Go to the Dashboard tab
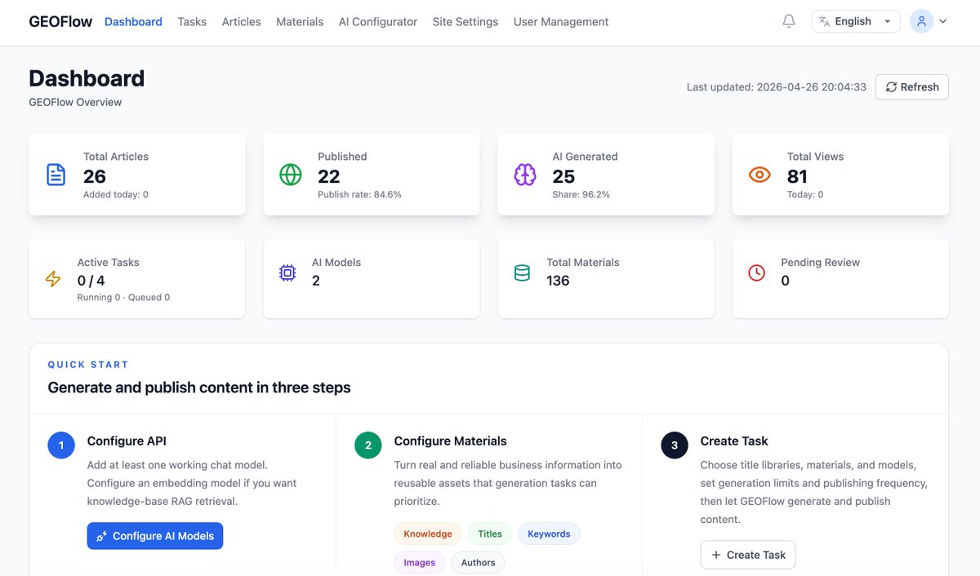The width and height of the screenshot is (980, 576). tap(133, 22)
